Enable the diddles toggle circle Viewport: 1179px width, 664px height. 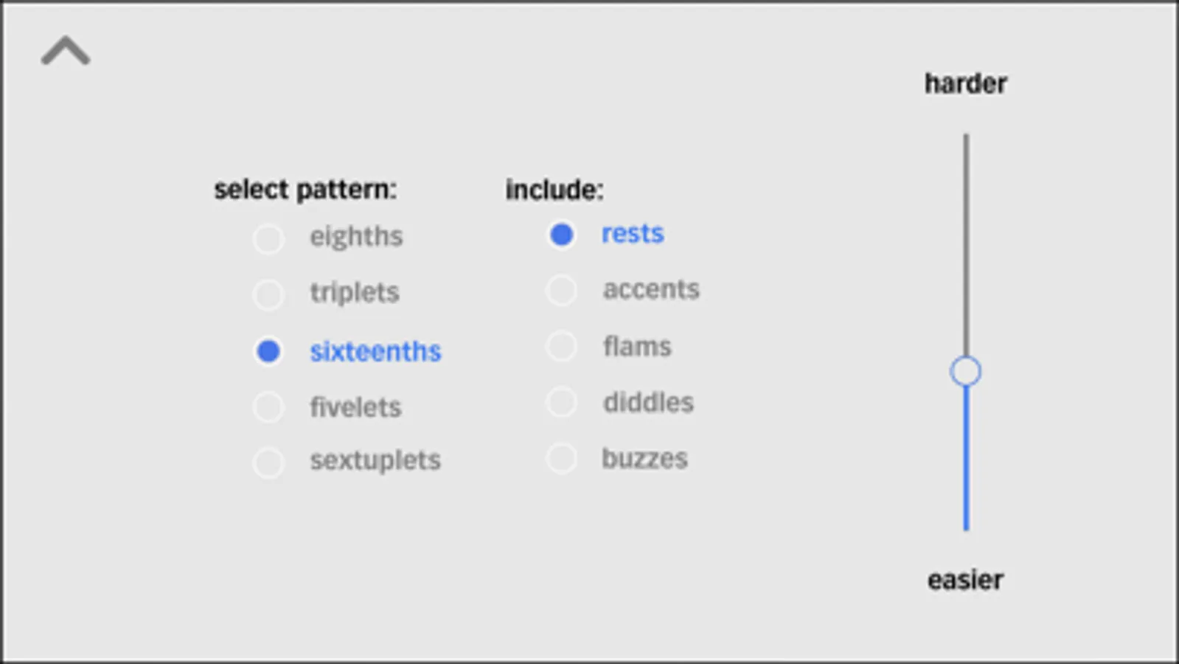[x=561, y=402]
